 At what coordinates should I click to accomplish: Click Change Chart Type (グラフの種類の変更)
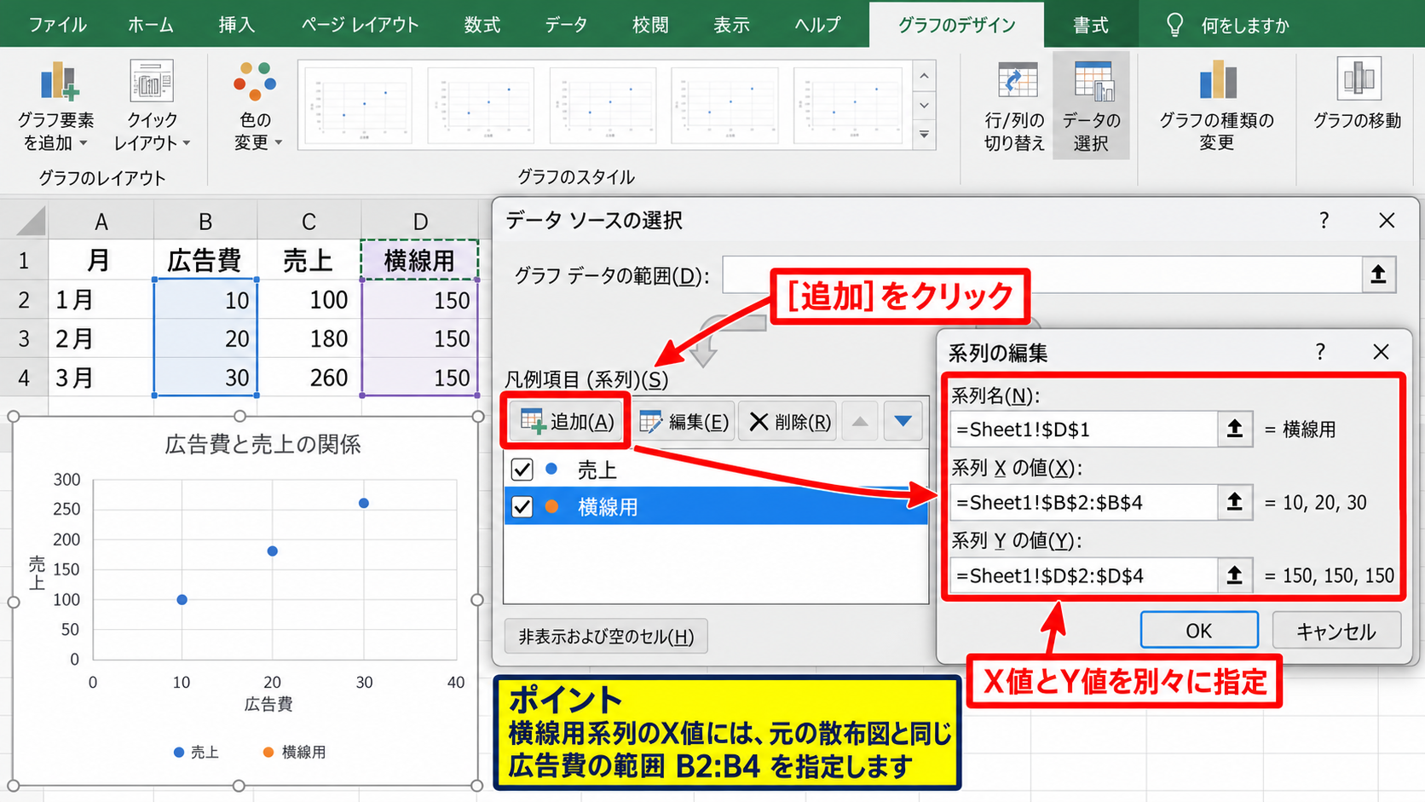point(1217,106)
